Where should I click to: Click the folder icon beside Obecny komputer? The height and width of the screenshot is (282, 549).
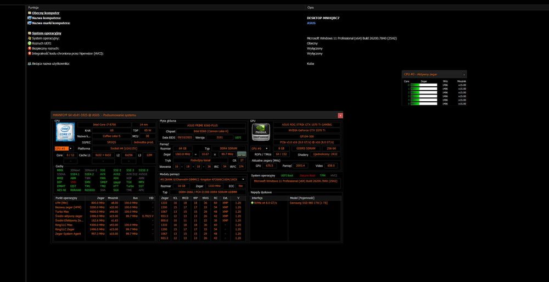click(x=30, y=13)
